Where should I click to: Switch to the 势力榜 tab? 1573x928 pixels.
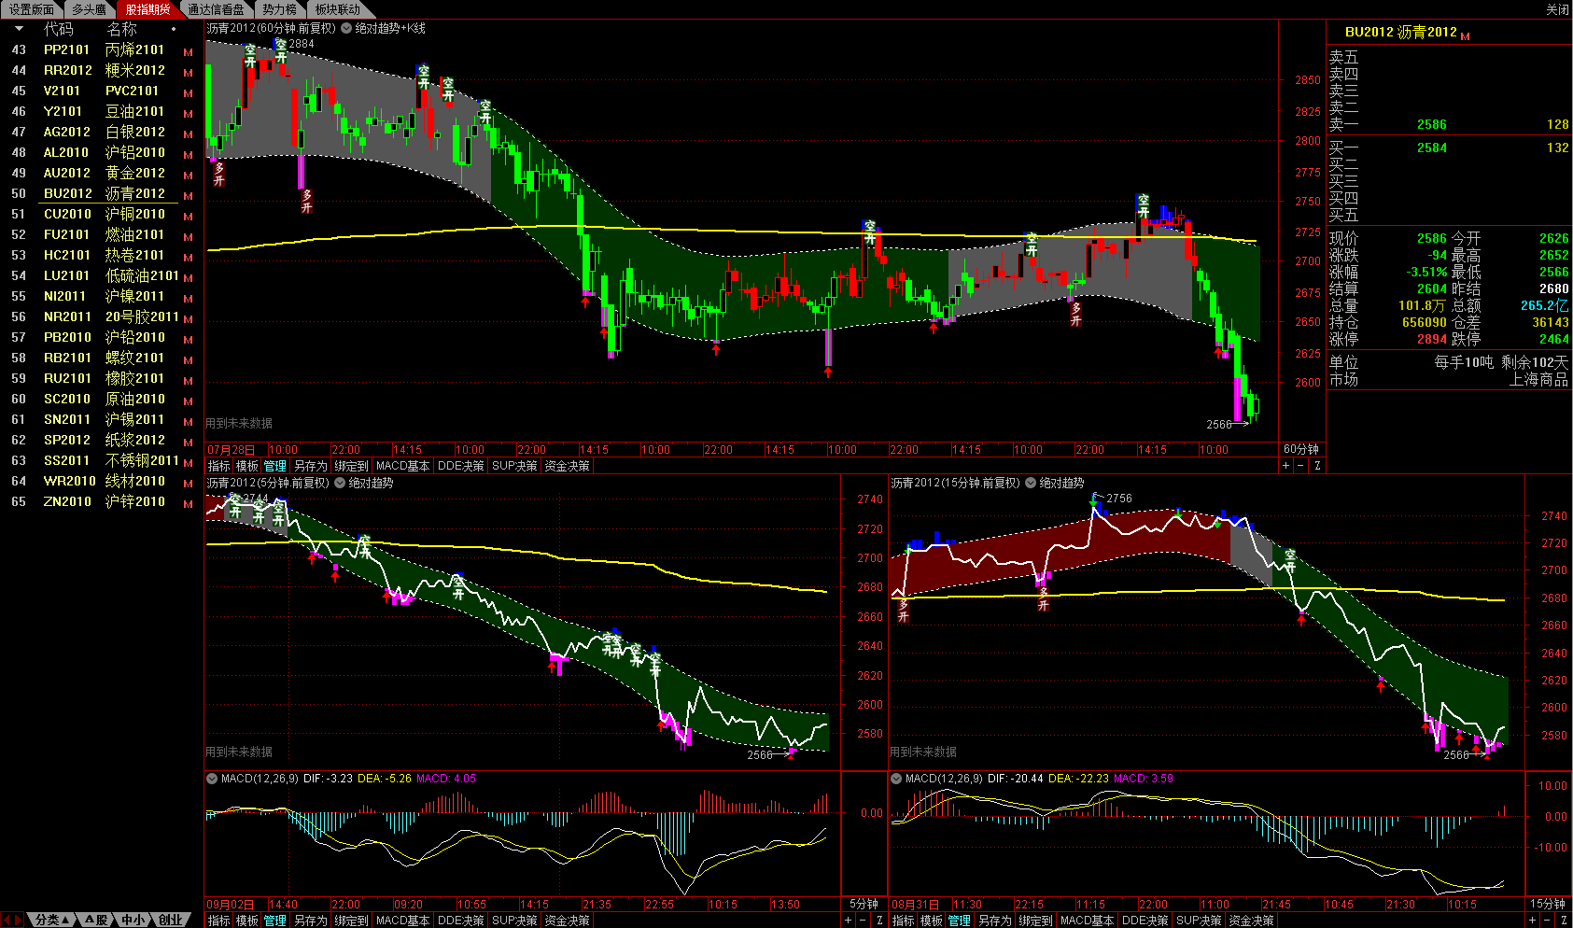click(278, 9)
